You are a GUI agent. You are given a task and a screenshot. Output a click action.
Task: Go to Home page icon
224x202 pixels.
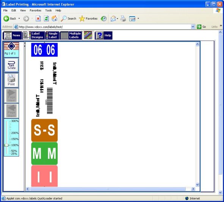point(55,19)
